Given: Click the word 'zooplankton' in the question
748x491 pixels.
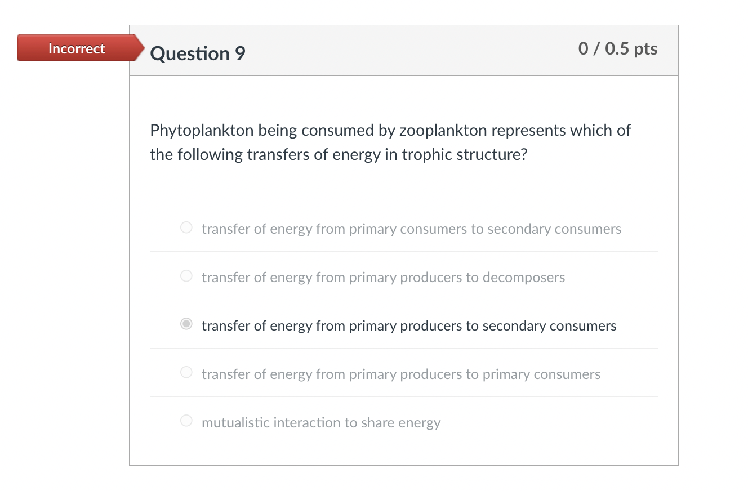Looking at the screenshot, I should (x=443, y=131).
